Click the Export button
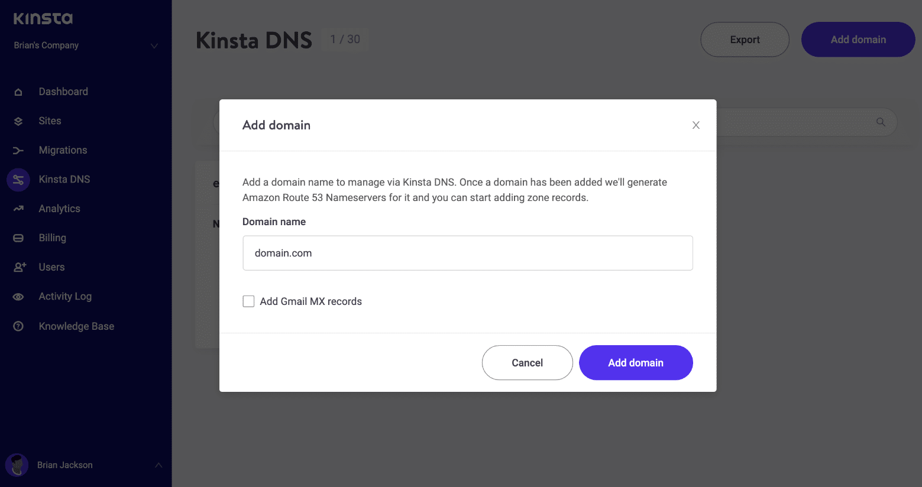Screen dimensions: 922x487 (x=745, y=39)
